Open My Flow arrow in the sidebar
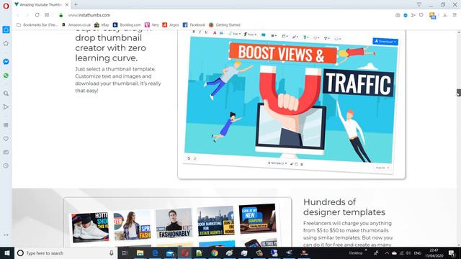Screen dimensions: 461x259 tap(6, 107)
